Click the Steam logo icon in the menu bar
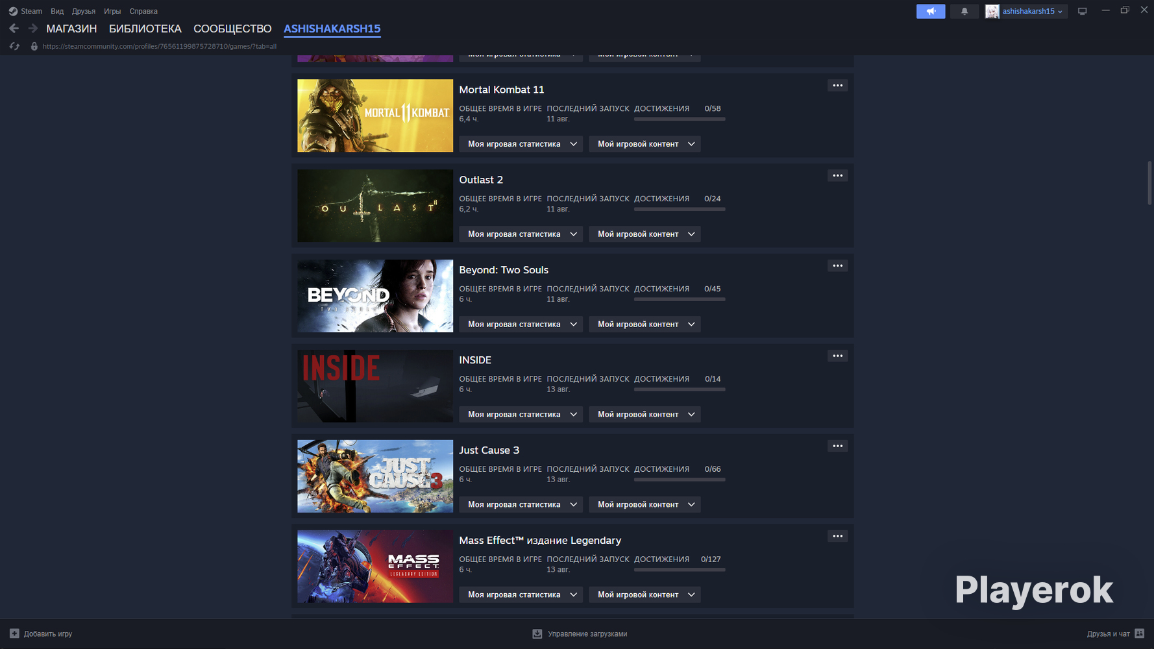This screenshot has height=649, width=1154. [x=13, y=11]
